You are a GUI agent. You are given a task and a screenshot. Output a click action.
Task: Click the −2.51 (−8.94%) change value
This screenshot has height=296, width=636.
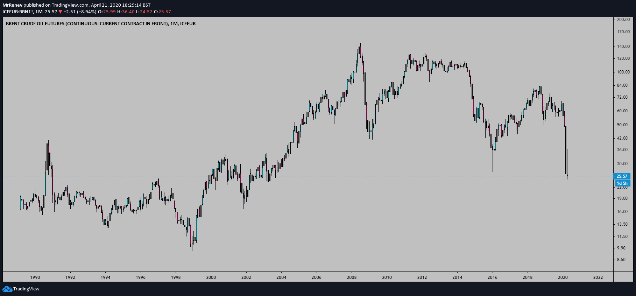point(80,12)
